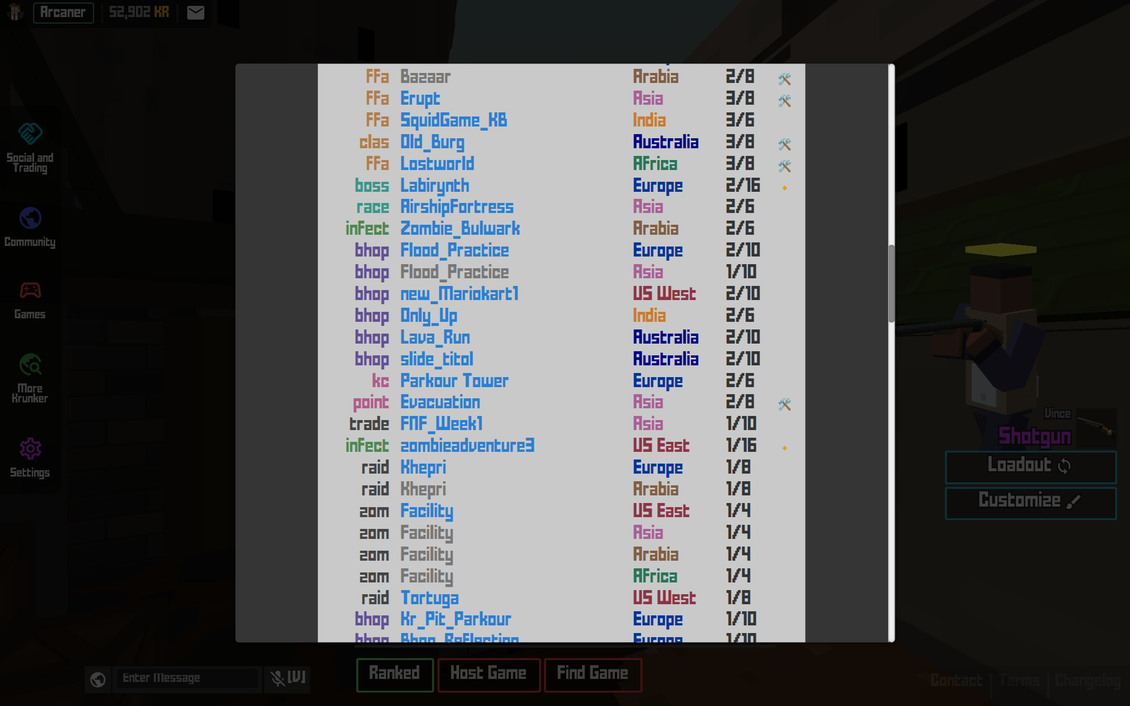Toggle the muted microphone voice chat button
The height and width of the screenshot is (706, 1130).
[x=287, y=678]
